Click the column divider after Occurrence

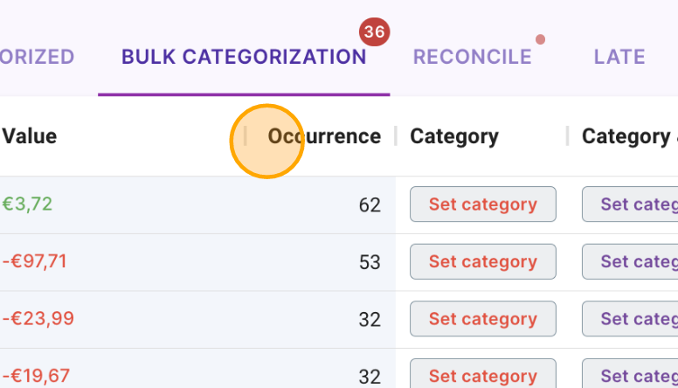pos(395,136)
